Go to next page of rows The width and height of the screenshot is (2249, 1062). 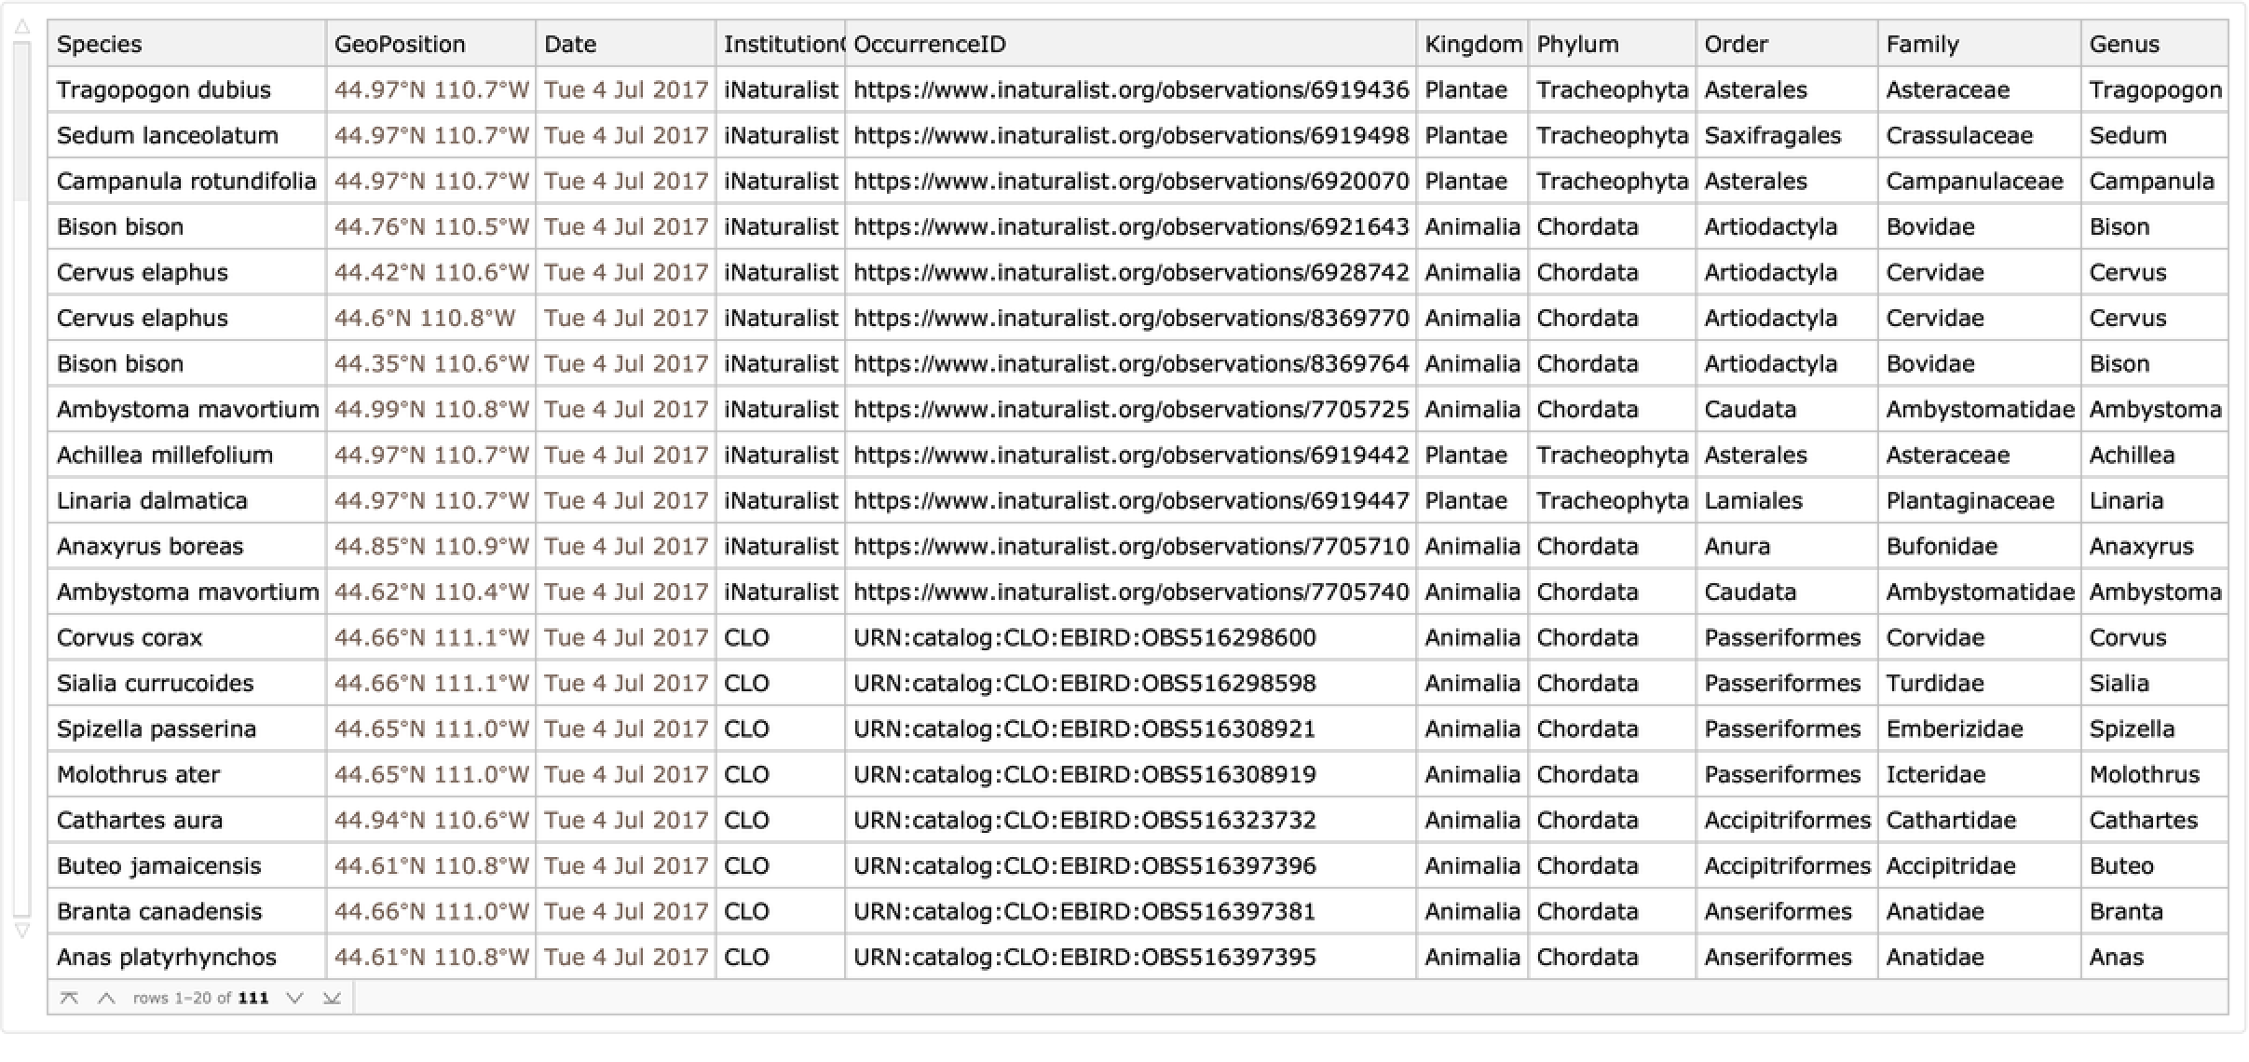[x=294, y=998]
